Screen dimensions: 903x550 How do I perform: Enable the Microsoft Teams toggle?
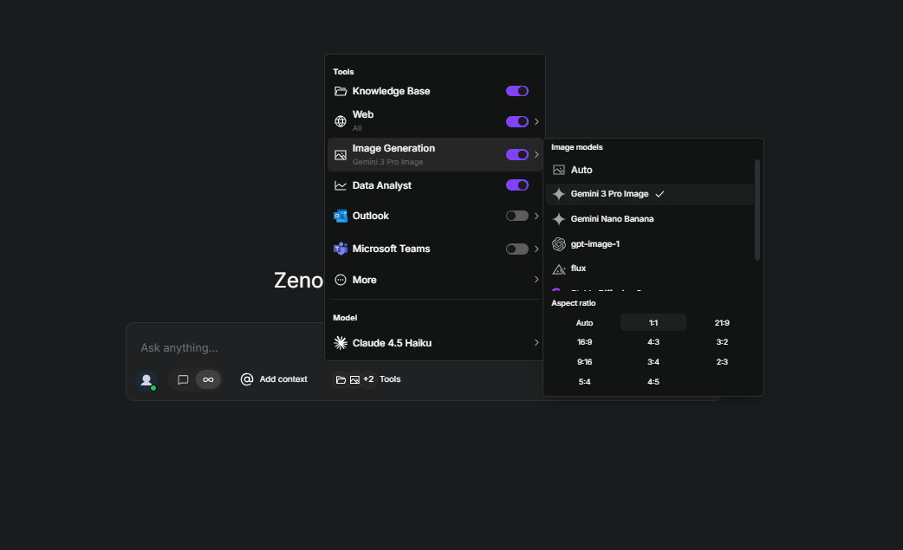(x=517, y=249)
